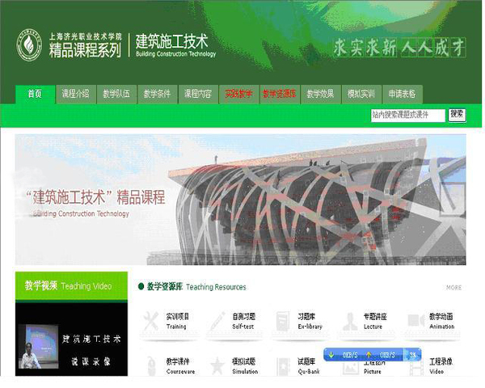
Task: Click the Courseware mouse icon
Action: coord(151,366)
